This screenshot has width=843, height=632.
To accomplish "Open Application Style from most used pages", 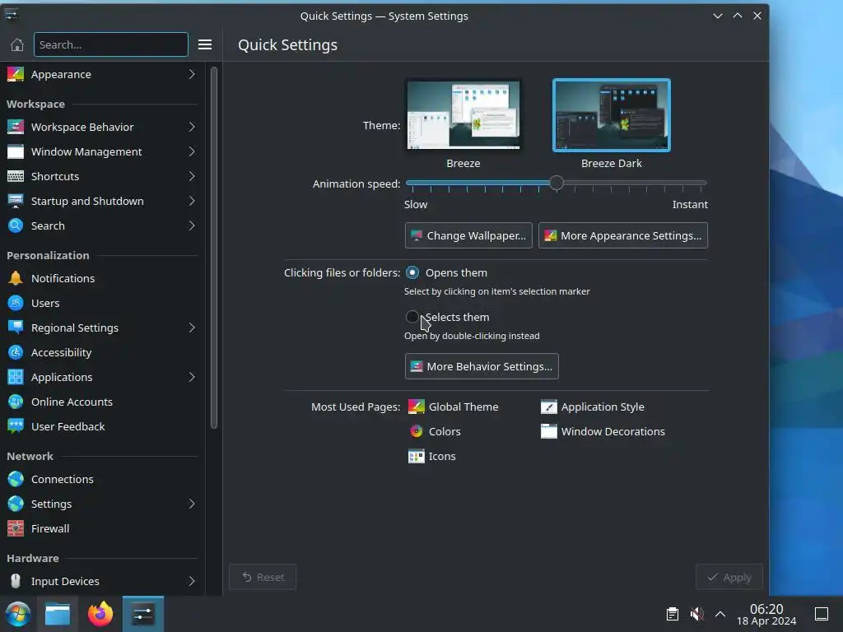I will [x=592, y=407].
